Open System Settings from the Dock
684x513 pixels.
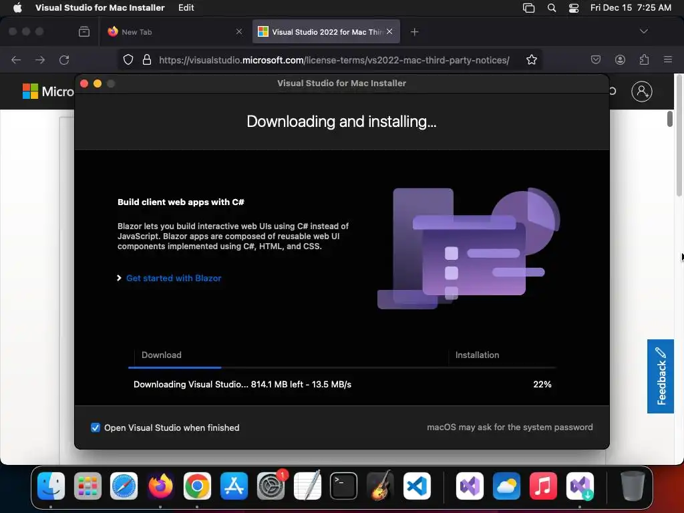(271, 486)
